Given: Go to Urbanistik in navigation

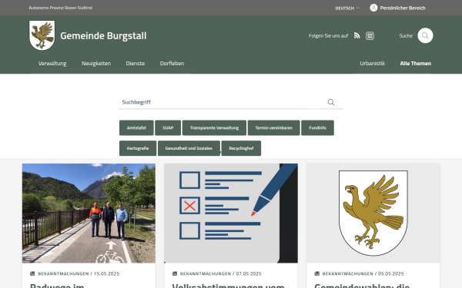Looking at the screenshot, I should 372,64.
